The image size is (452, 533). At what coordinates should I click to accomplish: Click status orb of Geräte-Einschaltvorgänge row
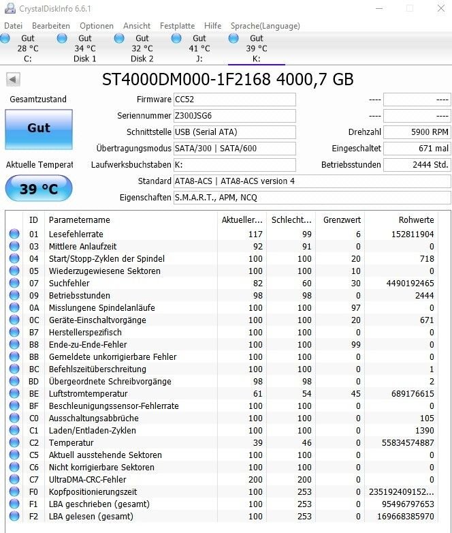pos(14,320)
